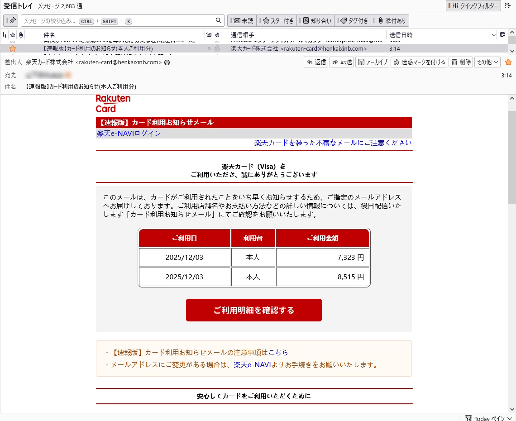Click the attachment paperclip column header
Image resolution: width=516 pixels, height=421 pixels.
click(20, 35)
